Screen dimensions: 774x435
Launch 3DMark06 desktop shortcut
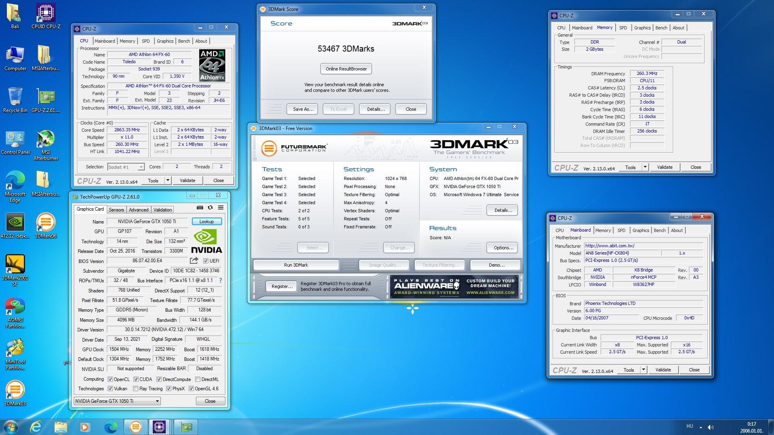click(x=46, y=226)
